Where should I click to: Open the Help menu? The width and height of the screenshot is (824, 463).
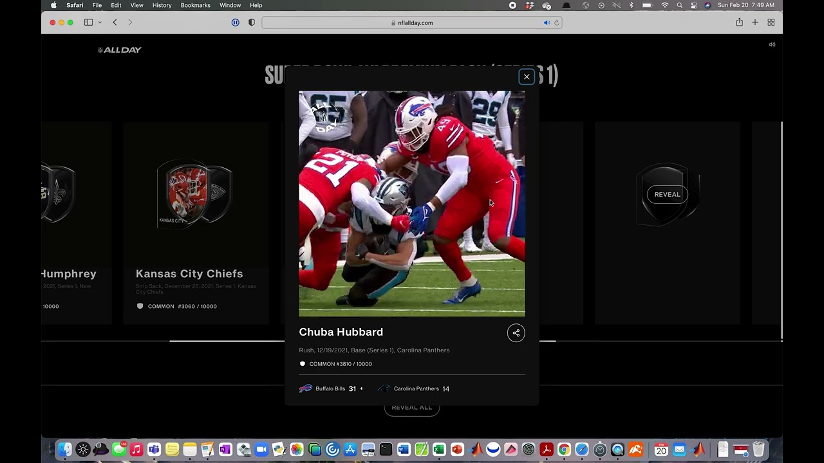coord(256,5)
